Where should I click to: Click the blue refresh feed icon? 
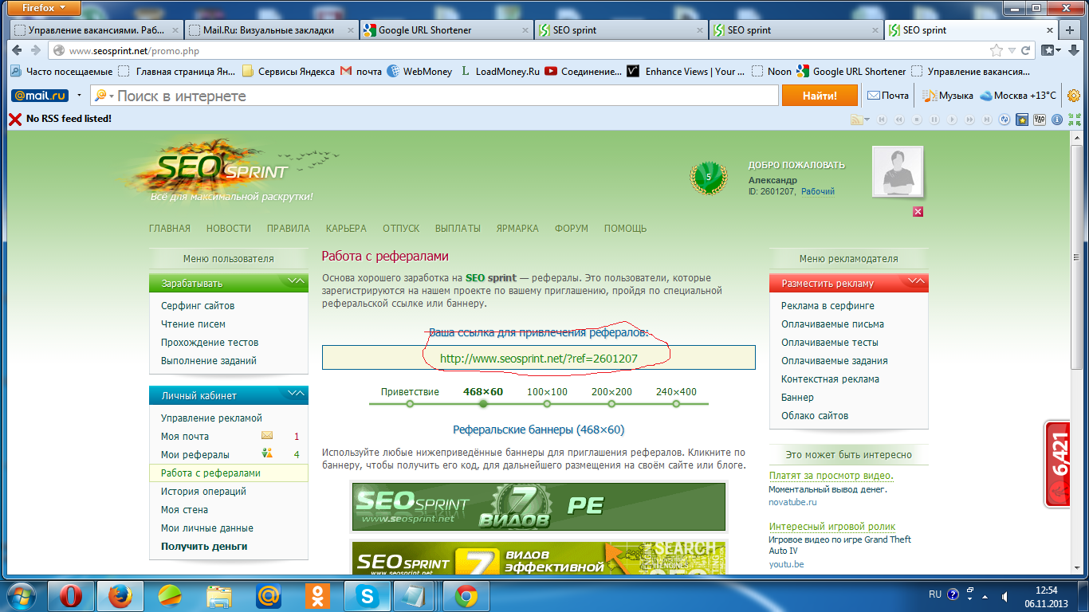click(x=1003, y=120)
